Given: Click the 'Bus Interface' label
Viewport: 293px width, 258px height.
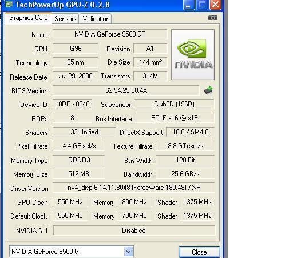Looking at the screenshot, I should tap(114, 119).
